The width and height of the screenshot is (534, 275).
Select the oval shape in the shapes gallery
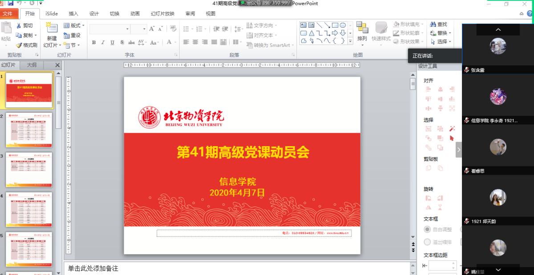pos(343,25)
